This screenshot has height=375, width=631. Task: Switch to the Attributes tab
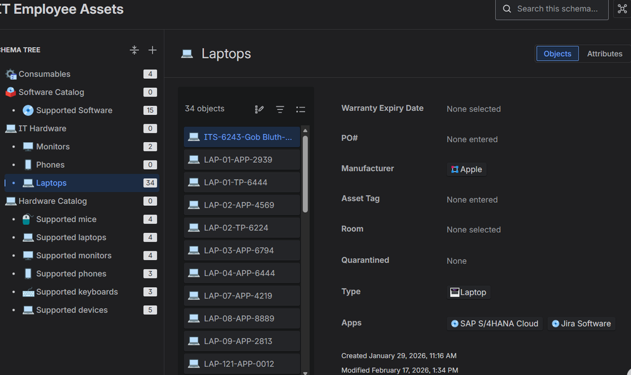pos(604,54)
